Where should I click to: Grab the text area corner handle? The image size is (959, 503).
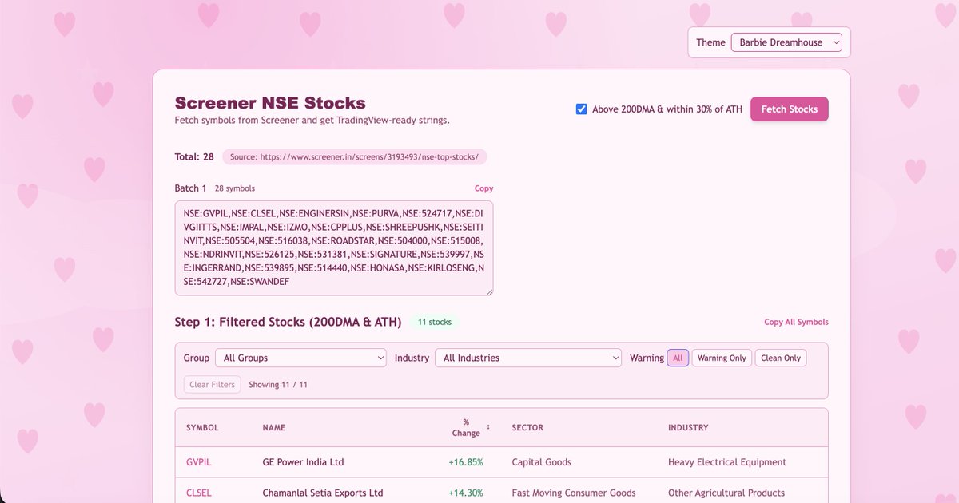point(489,291)
